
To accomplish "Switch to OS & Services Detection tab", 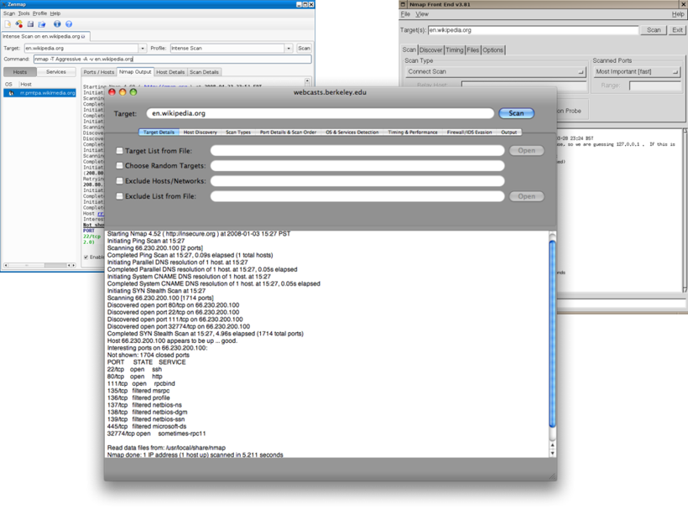I will (352, 132).
